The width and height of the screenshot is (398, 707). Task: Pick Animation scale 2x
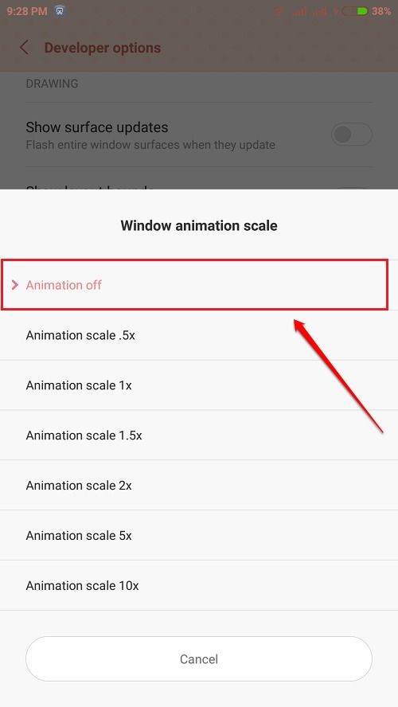click(x=199, y=485)
